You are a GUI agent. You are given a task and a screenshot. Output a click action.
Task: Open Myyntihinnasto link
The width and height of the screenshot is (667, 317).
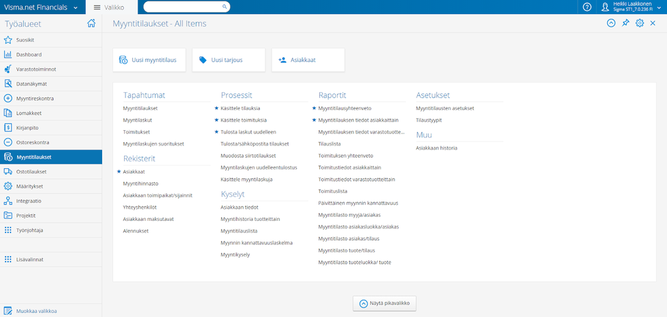click(x=140, y=184)
